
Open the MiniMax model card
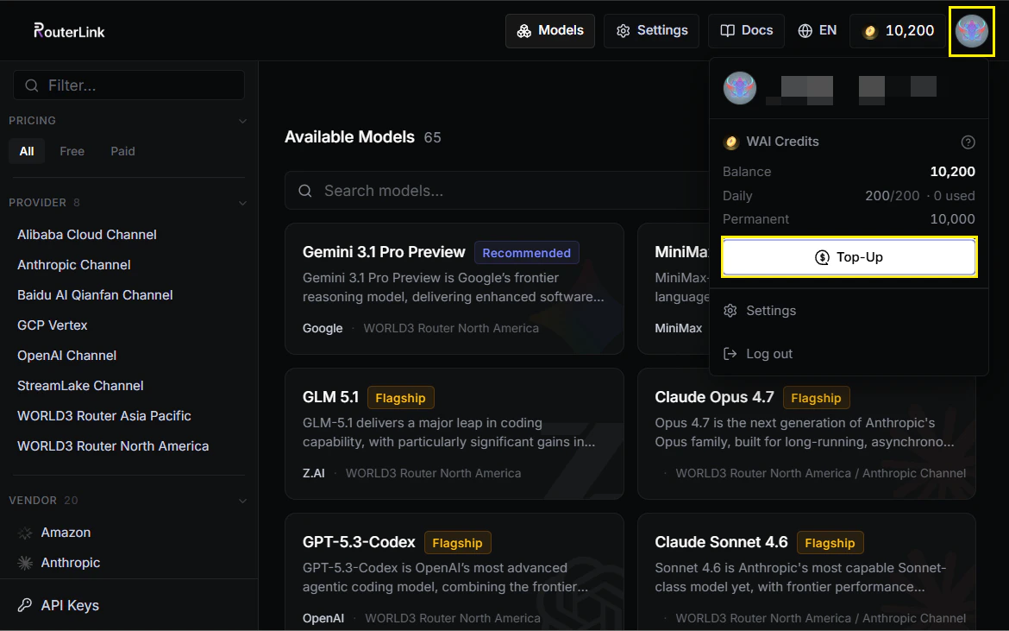pos(674,288)
